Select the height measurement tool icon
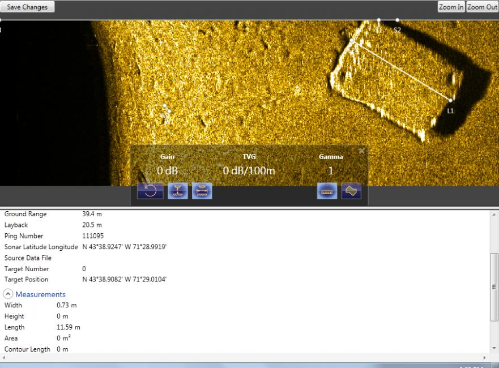This screenshot has width=499, height=368. [178, 191]
